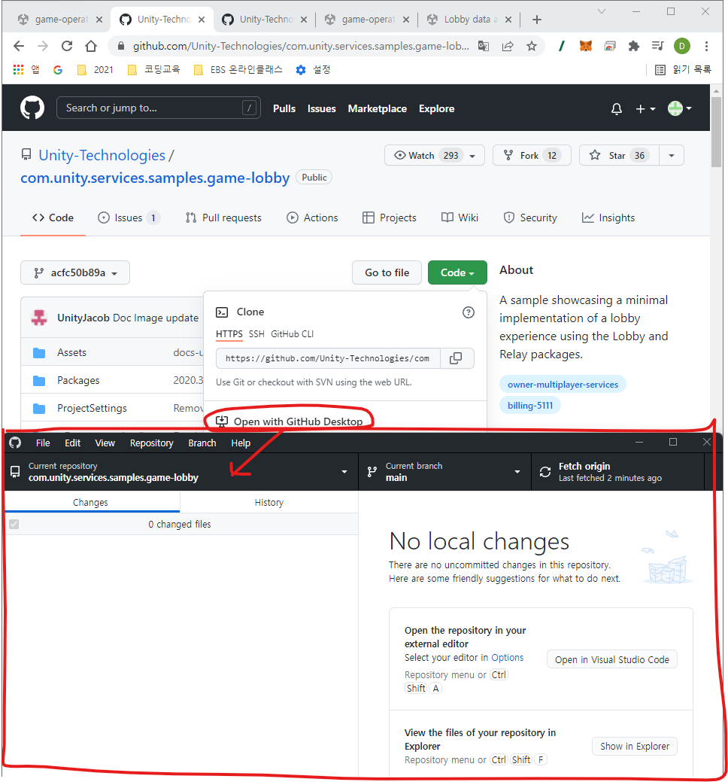Click browser back arrow
This screenshot has height=782, width=728.
[19, 46]
